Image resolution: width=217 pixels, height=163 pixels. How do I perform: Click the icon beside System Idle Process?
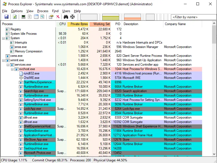click(x=7, y=34)
